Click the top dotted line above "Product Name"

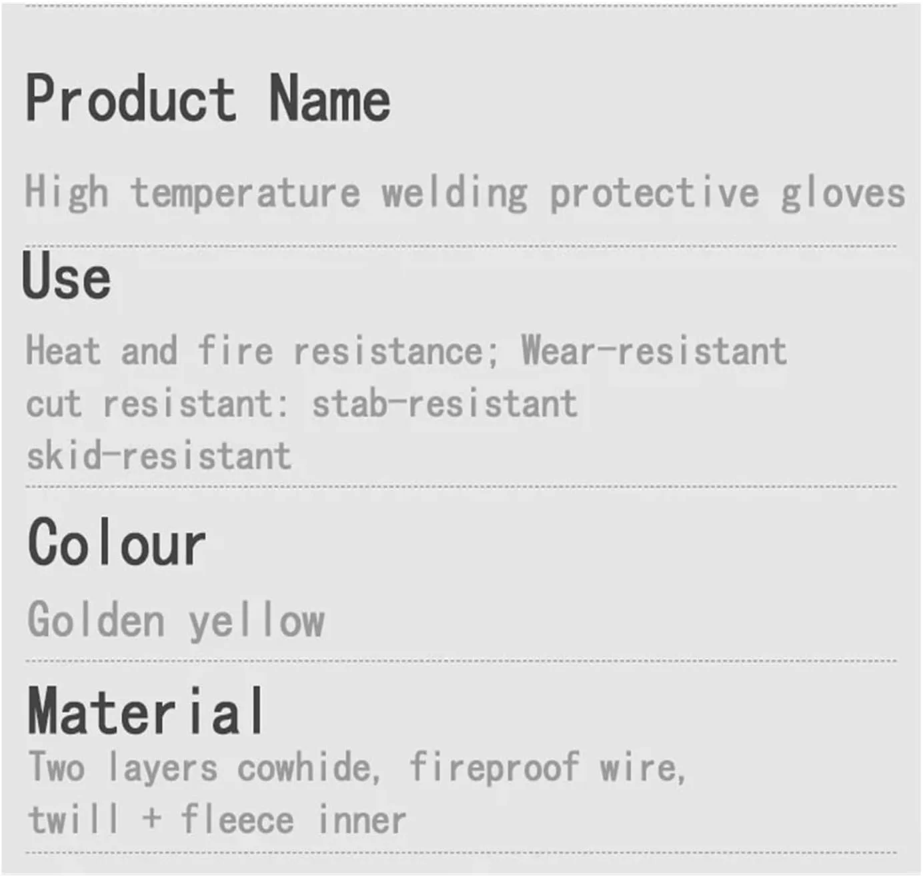tap(460, 5)
